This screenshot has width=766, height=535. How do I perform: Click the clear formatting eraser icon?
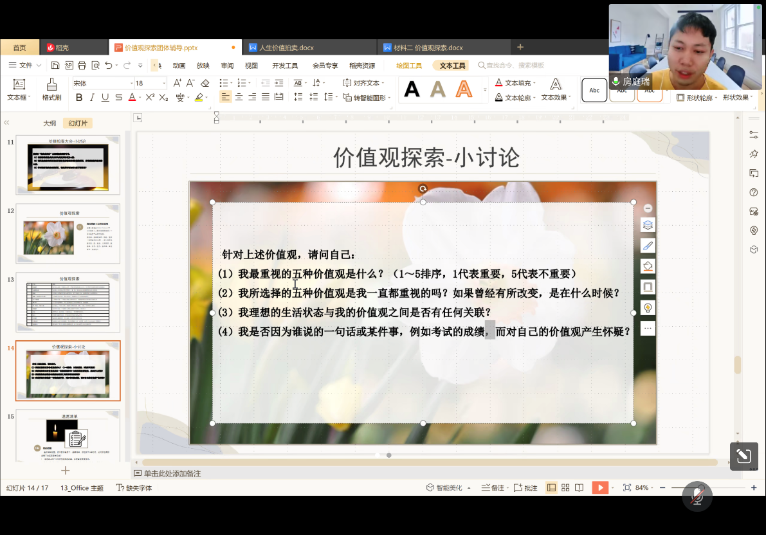point(205,83)
